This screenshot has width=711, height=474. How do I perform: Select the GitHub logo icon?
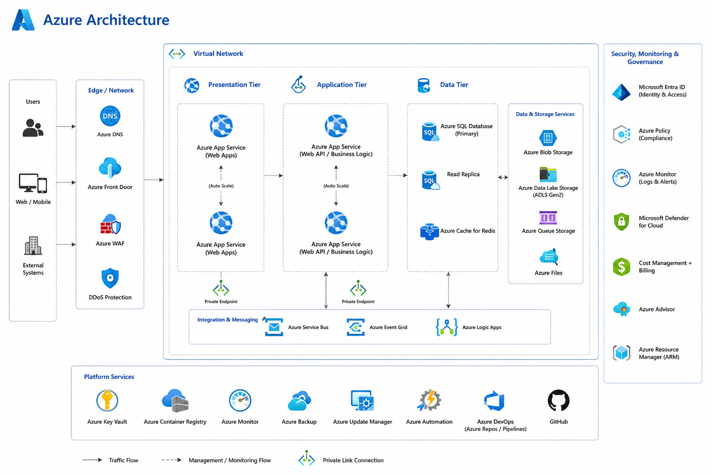[x=559, y=400]
